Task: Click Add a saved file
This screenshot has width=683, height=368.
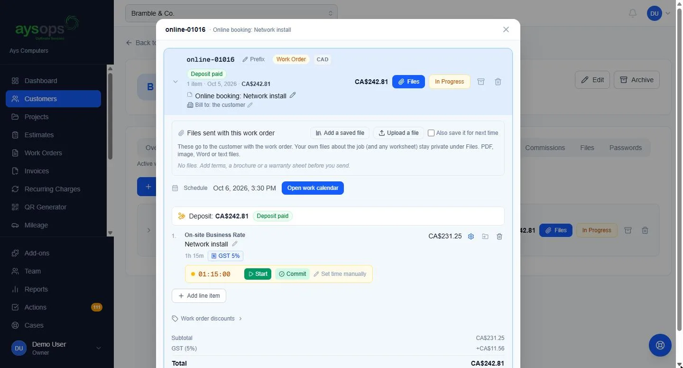Action: 340,133
